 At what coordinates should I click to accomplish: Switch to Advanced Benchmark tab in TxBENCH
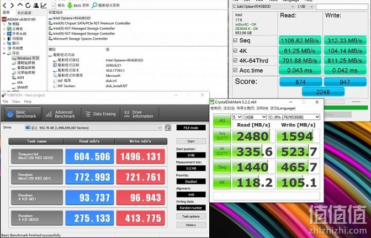tap(61, 114)
